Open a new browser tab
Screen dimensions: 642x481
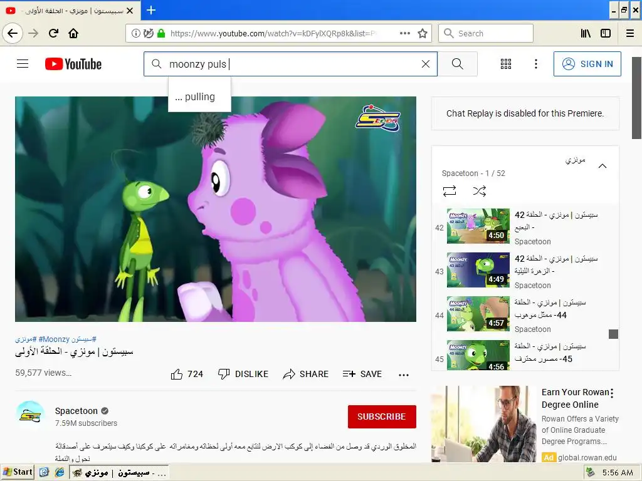coord(151,10)
